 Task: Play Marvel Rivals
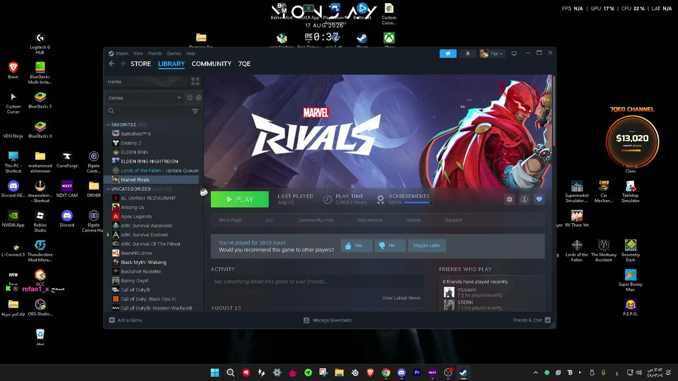(239, 199)
